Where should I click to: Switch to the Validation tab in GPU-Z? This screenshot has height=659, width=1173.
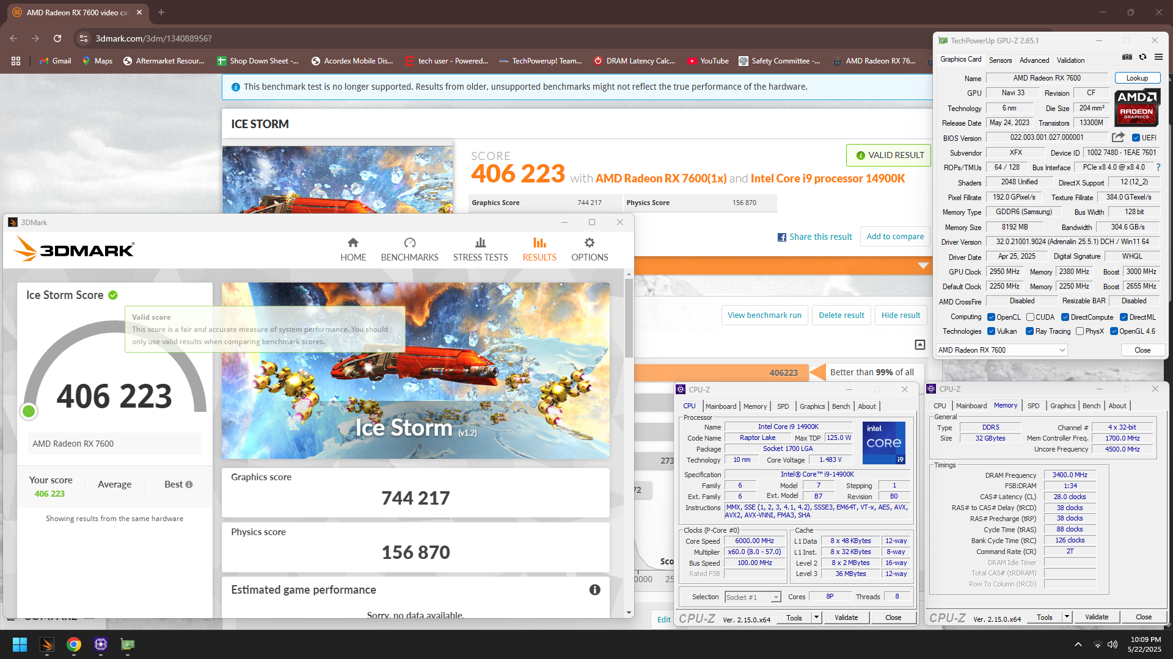1070,60
